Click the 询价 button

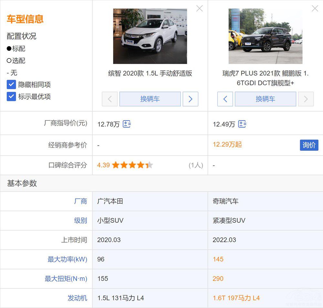309,145
